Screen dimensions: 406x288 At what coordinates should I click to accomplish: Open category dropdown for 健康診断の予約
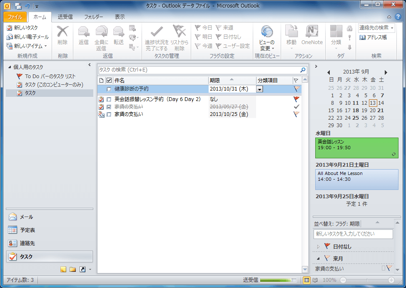pyautogui.click(x=259, y=89)
